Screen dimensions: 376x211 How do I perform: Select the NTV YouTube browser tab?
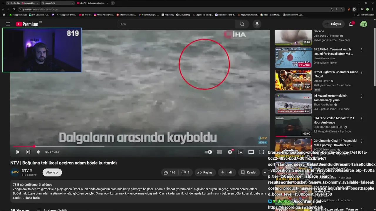[x=93, y=3]
